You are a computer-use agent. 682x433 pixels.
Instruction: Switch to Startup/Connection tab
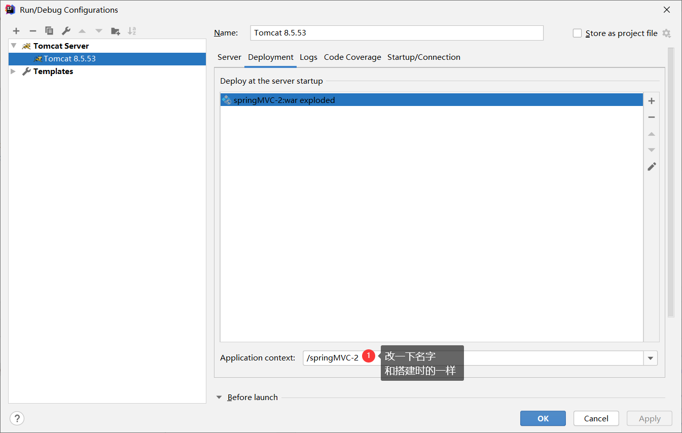pos(424,57)
